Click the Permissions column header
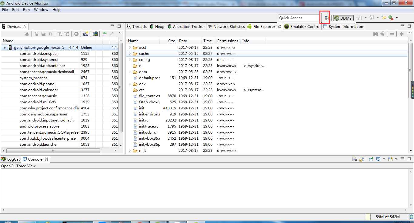This screenshot has width=414, height=223. click(x=228, y=41)
